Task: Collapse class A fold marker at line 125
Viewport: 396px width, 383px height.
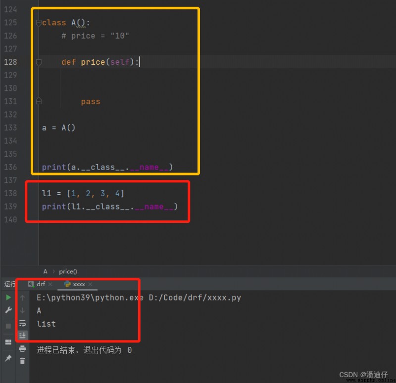Action: pyautogui.click(x=39, y=23)
